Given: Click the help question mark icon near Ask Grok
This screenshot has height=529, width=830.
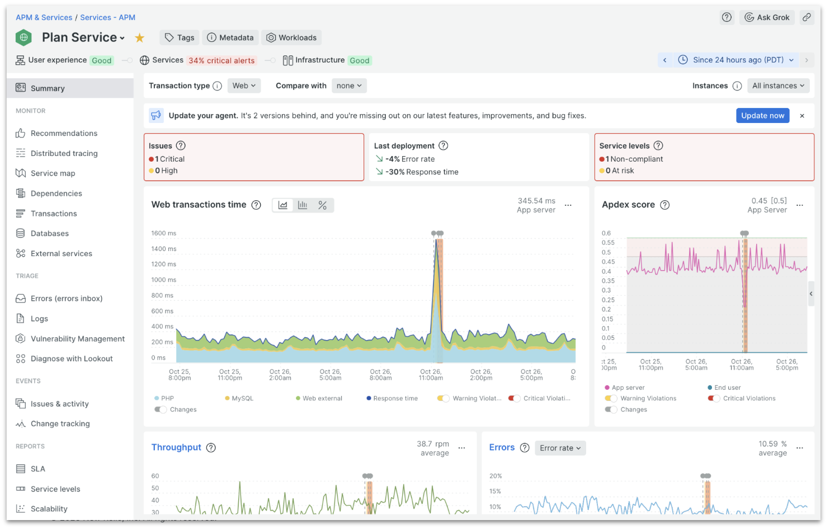Looking at the screenshot, I should tap(727, 17).
